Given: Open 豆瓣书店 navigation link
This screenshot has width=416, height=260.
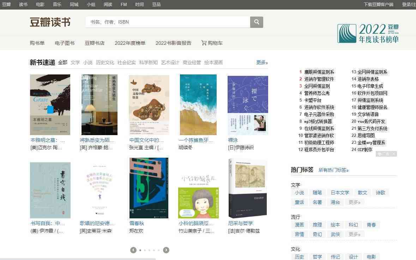Looking at the screenshot, I should (x=95, y=43).
